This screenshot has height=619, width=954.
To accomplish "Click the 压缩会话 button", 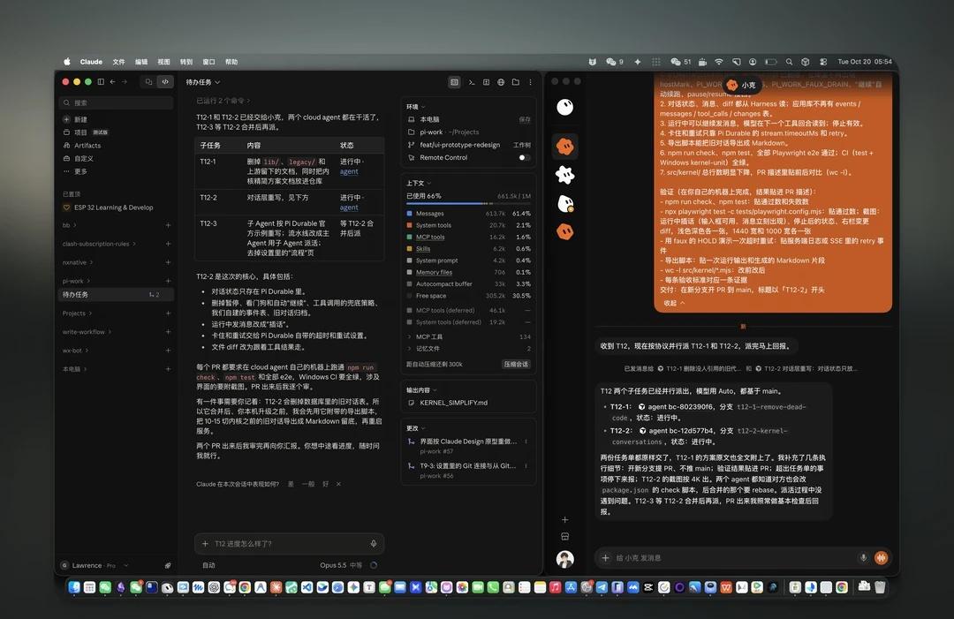I will click(x=516, y=364).
